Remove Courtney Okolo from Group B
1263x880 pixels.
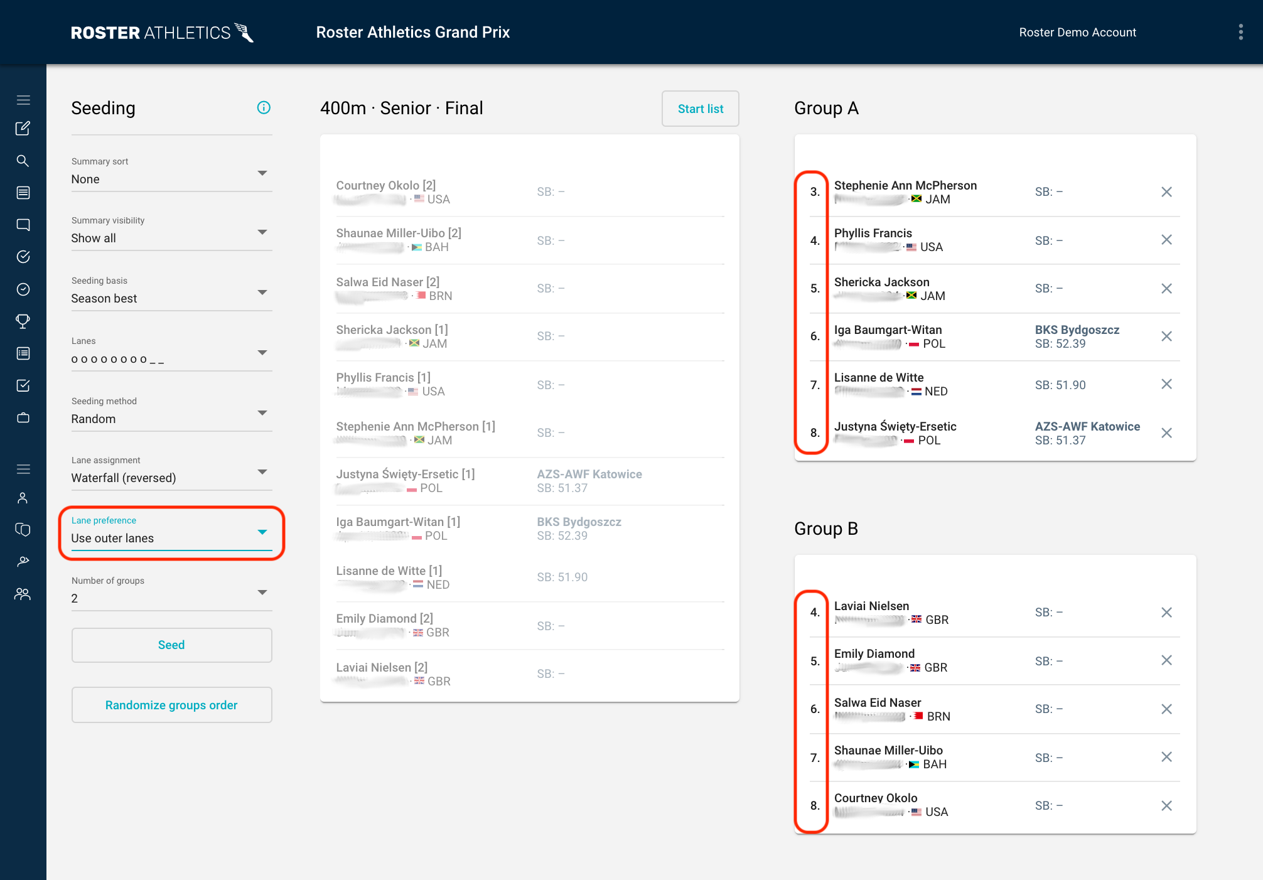[1166, 806]
